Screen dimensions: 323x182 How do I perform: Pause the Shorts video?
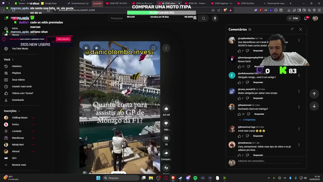point(86,48)
